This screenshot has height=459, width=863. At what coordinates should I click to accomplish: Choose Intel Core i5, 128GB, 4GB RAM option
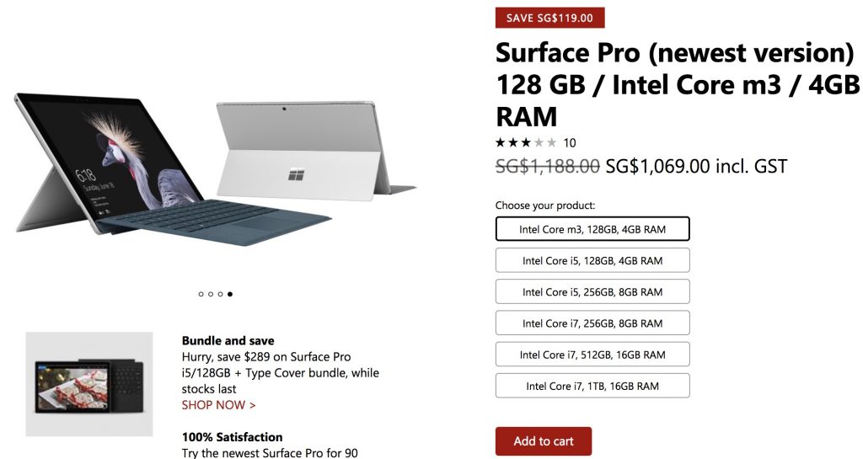[x=592, y=260]
